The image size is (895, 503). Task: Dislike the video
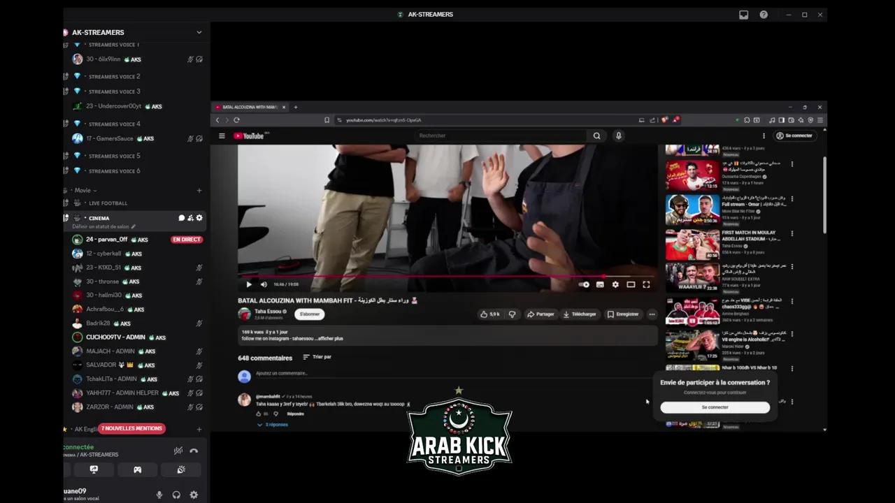(x=512, y=314)
